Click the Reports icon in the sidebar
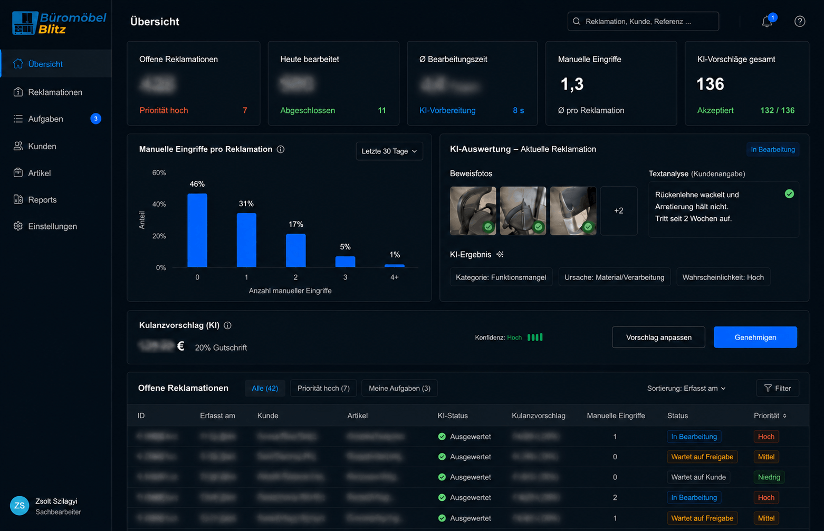The width and height of the screenshot is (824, 531). (x=18, y=199)
